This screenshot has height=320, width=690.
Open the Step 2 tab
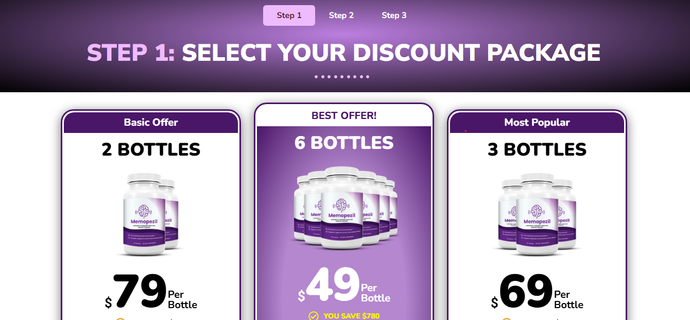[x=341, y=15]
